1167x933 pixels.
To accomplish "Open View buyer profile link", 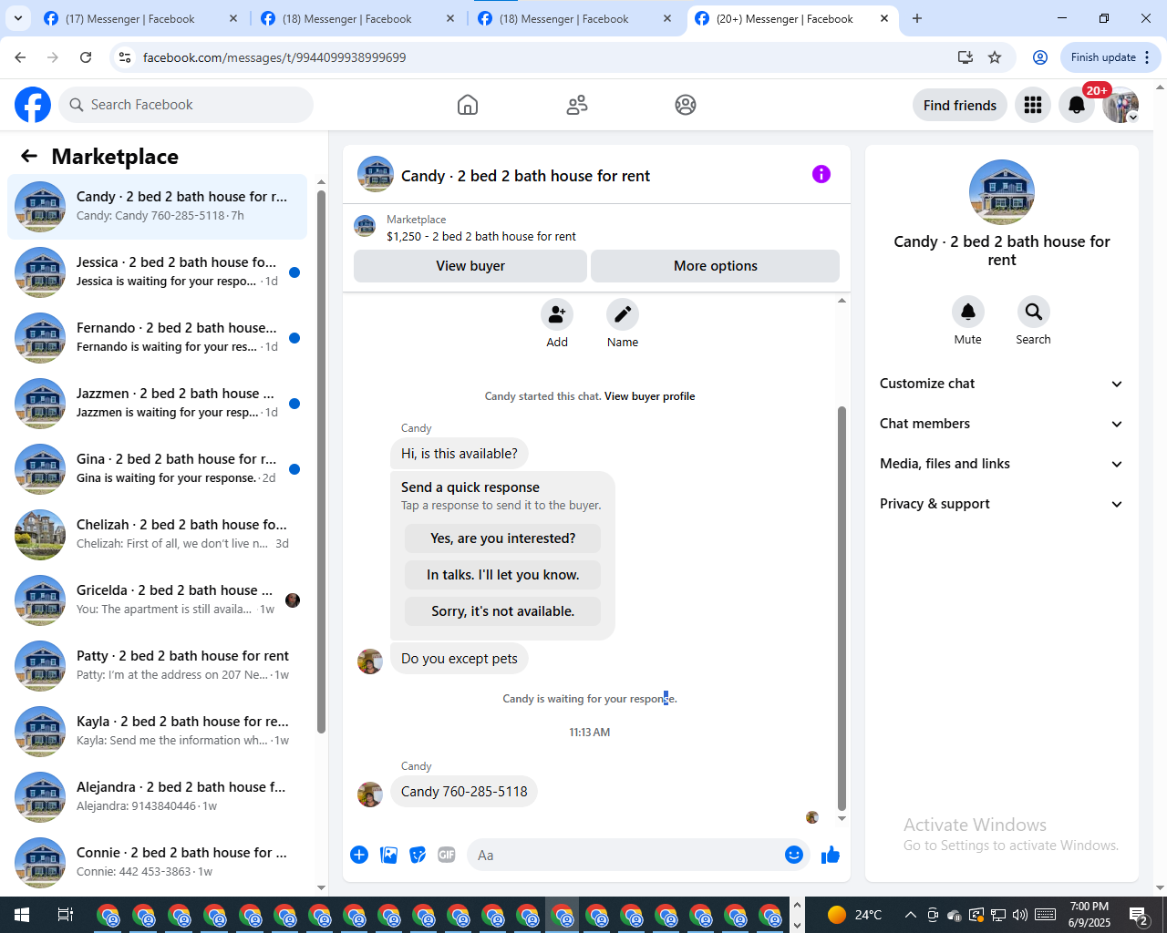I will 649,396.
